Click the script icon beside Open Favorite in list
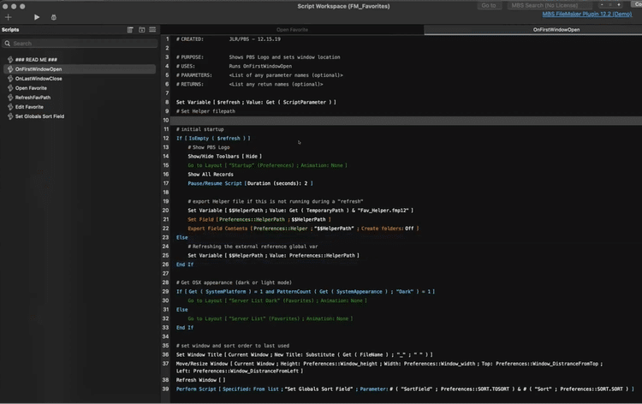The width and height of the screenshot is (642, 404). (10, 88)
